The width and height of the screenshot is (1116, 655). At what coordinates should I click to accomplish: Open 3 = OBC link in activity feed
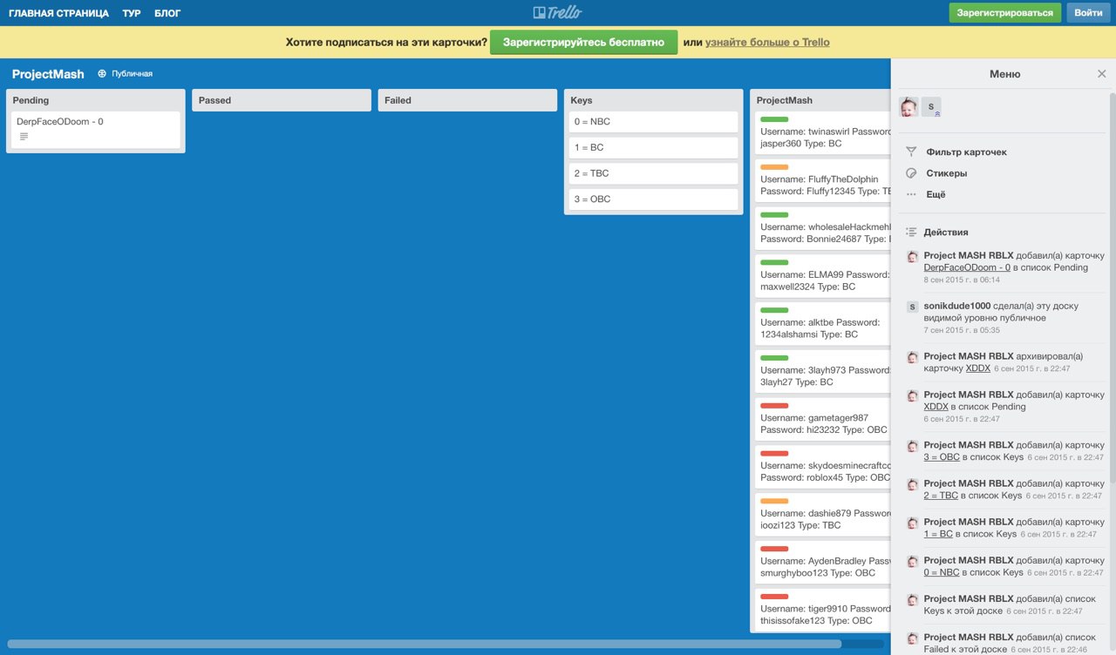(x=942, y=457)
